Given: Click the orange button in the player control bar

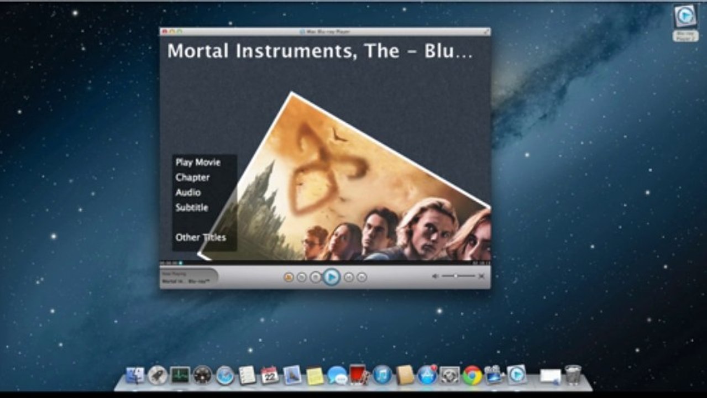Looking at the screenshot, I should coord(289,277).
